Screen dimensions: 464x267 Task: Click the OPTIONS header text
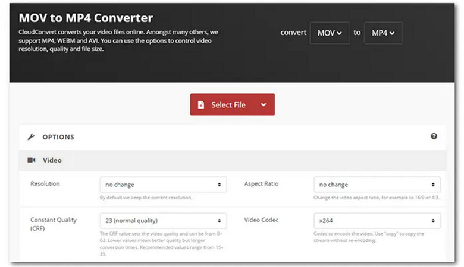point(58,137)
